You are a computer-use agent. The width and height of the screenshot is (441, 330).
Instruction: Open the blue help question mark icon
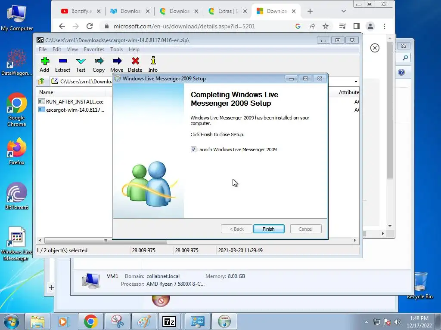[x=401, y=72]
